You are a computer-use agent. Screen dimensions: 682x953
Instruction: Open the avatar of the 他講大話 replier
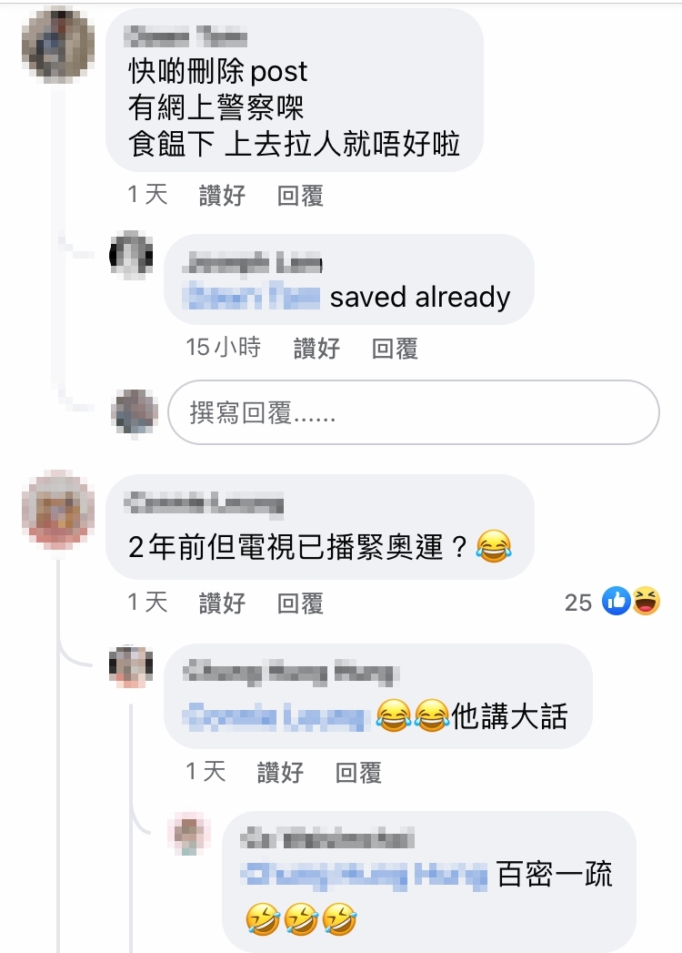pos(131,666)
